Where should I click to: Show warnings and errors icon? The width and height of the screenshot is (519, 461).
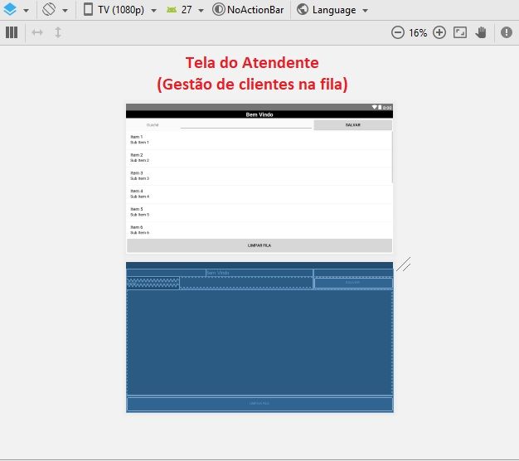507,32
